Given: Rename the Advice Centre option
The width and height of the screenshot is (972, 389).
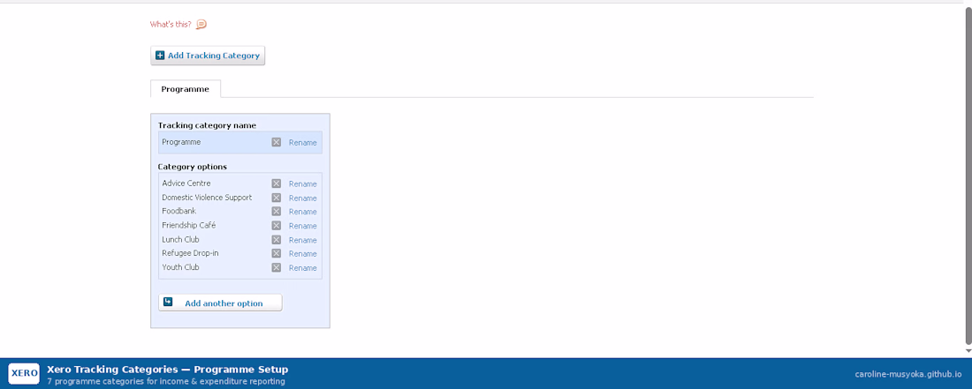Looking at the screenshot, I should 302,184.
